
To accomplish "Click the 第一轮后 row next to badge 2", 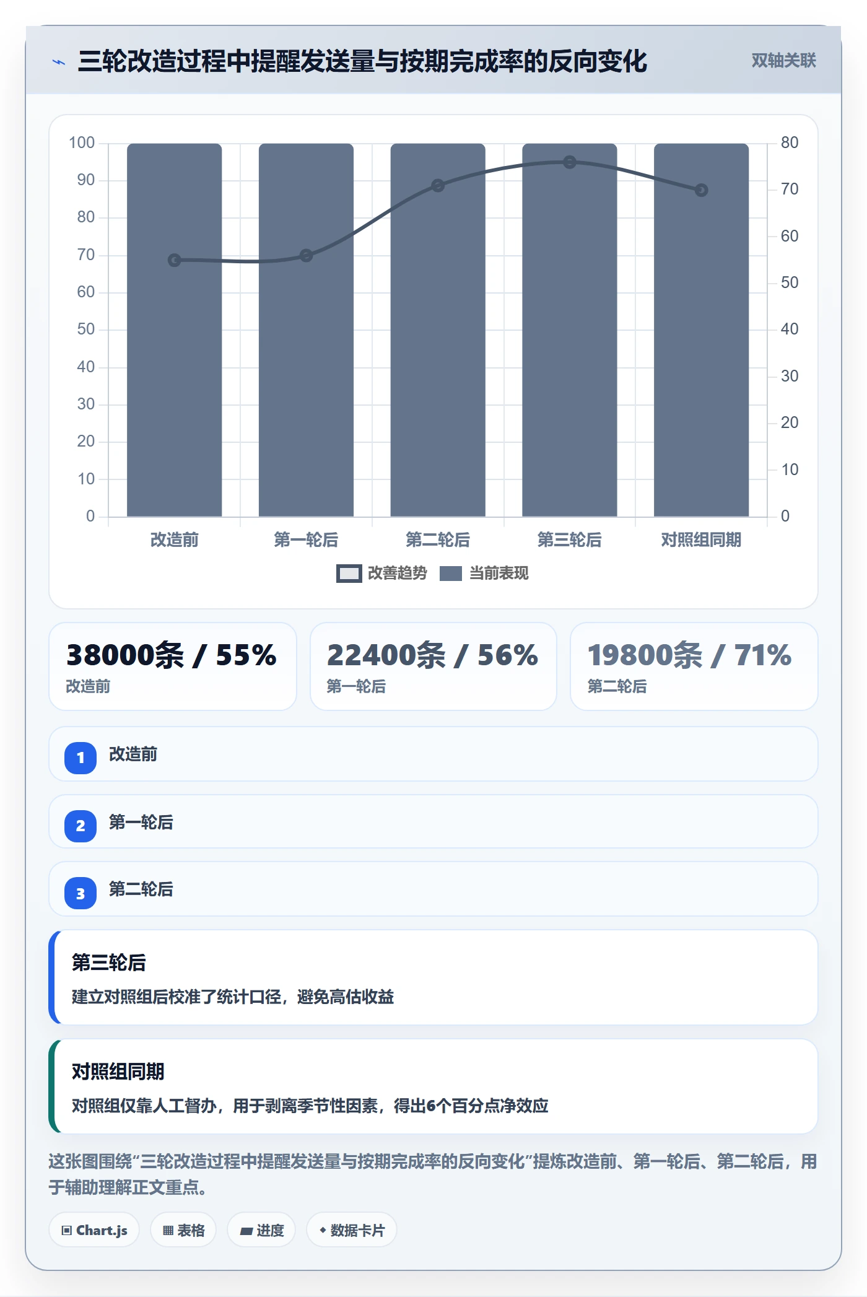I will pyautogui.click(x=434, y=822).
